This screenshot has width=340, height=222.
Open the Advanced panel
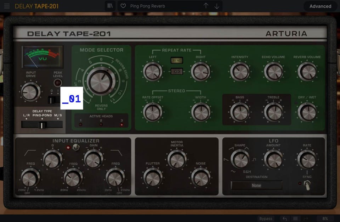point(320,6)
